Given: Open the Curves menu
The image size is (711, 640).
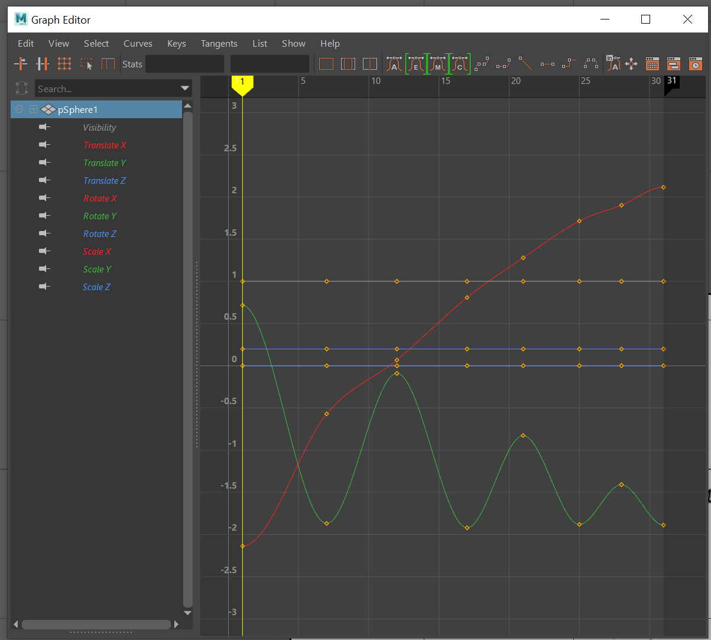Looking at the screenshot, I should click(x=138, y=44).
